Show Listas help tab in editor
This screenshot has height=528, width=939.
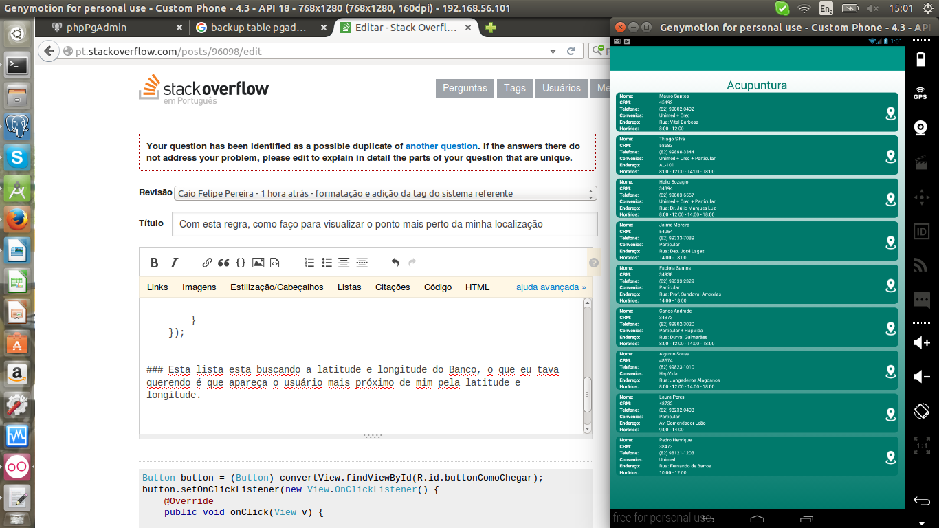pos(349,287)
